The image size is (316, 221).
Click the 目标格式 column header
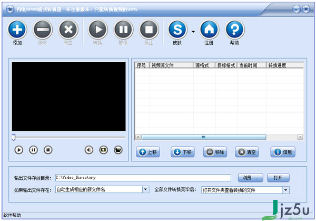pyautogui.click(x=226, y=65)
